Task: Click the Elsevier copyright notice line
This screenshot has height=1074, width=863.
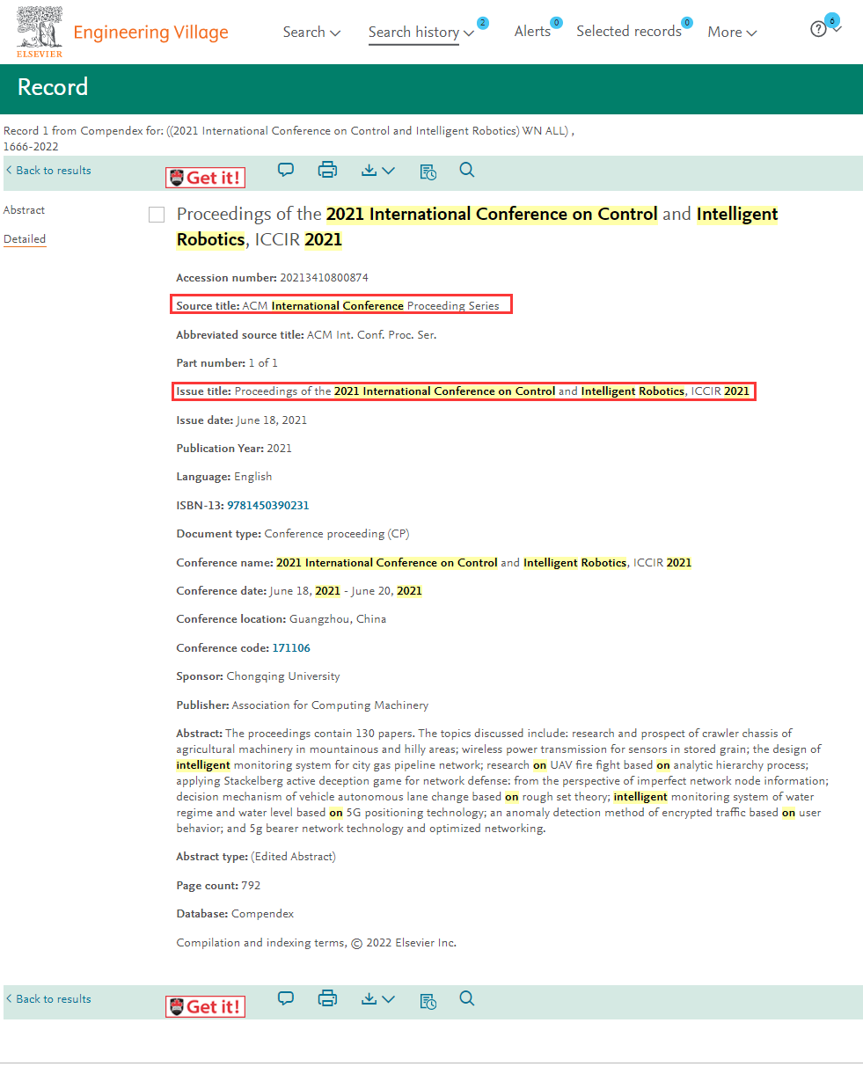Action: coord(317,943)
